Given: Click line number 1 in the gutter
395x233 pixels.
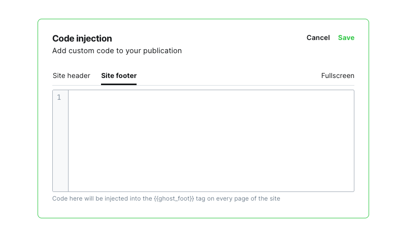Looking at the screenshot, I should point(59,97).
